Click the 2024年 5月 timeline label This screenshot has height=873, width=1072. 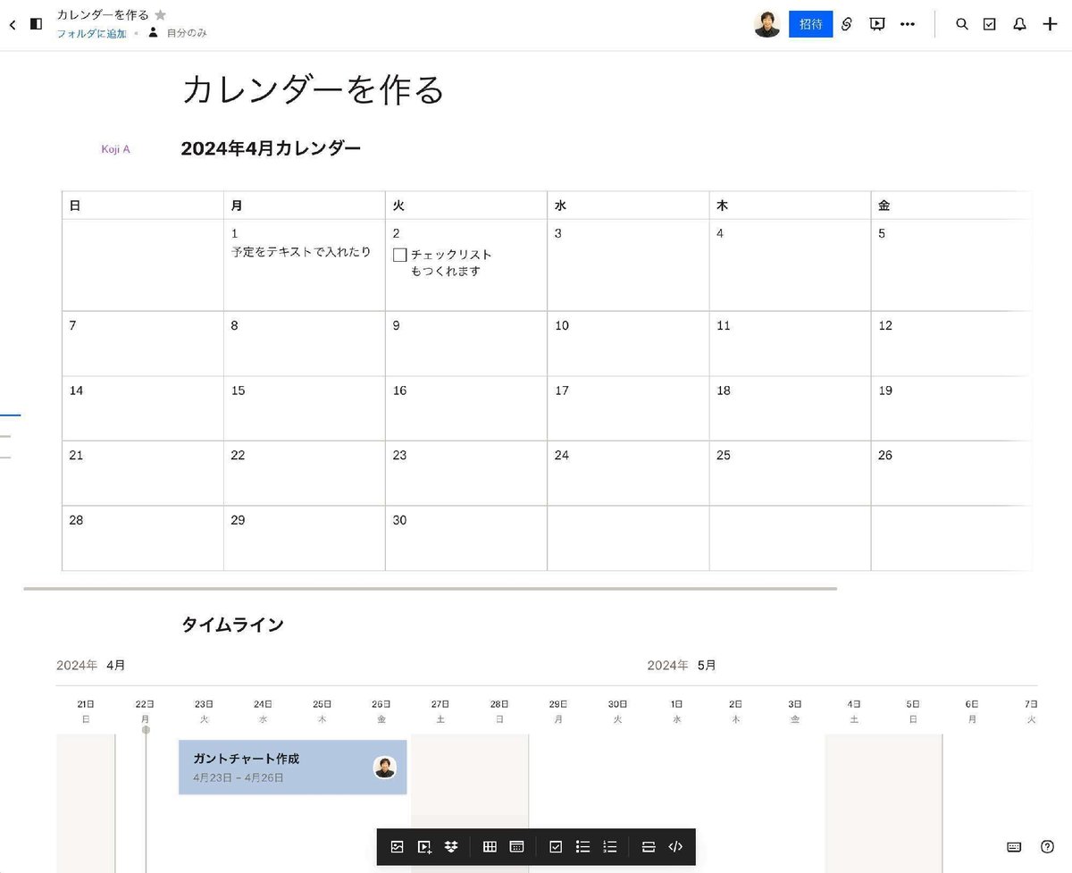682,666
